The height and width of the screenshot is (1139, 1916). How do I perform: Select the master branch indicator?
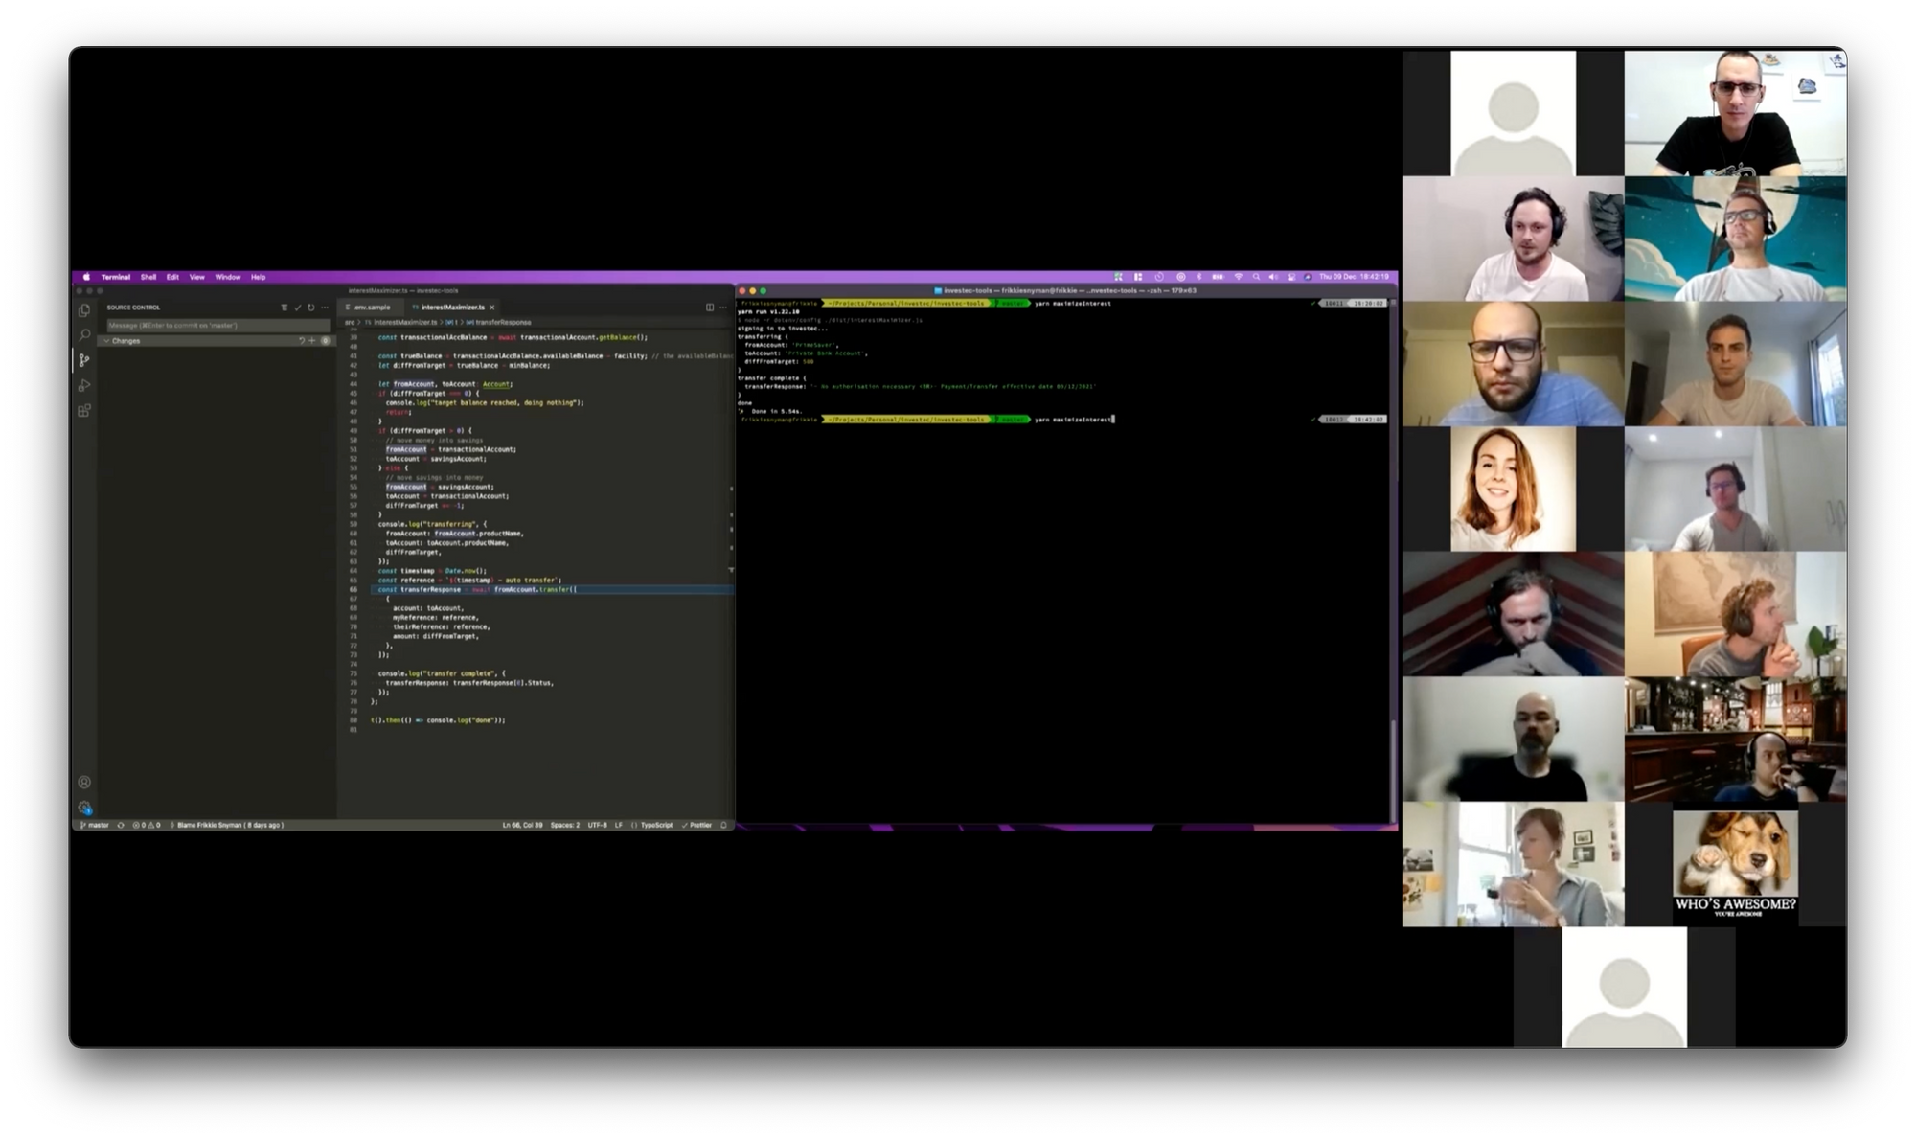tap(97, 824)
